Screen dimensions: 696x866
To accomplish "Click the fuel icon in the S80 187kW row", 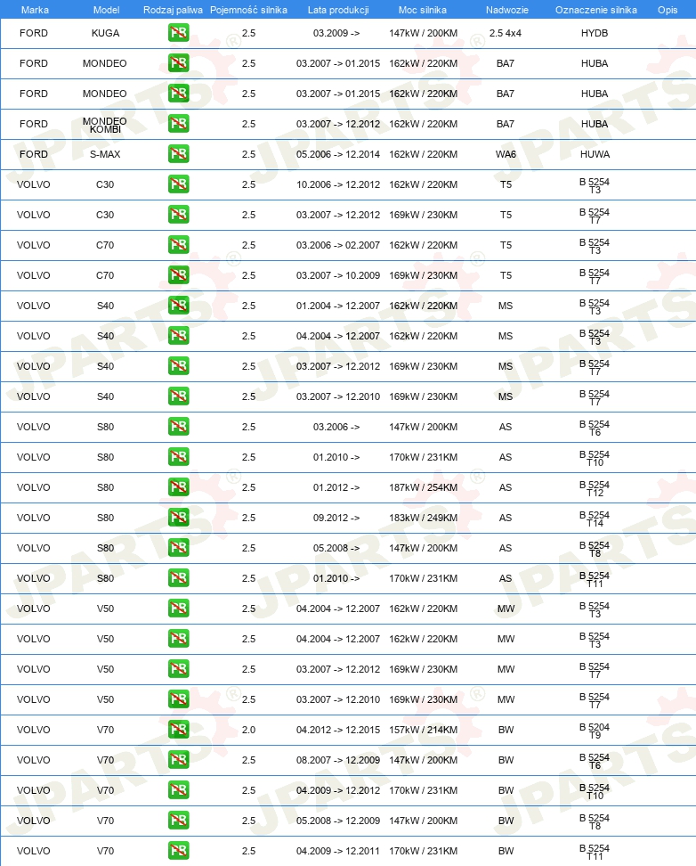I will [x=178, y=487].
